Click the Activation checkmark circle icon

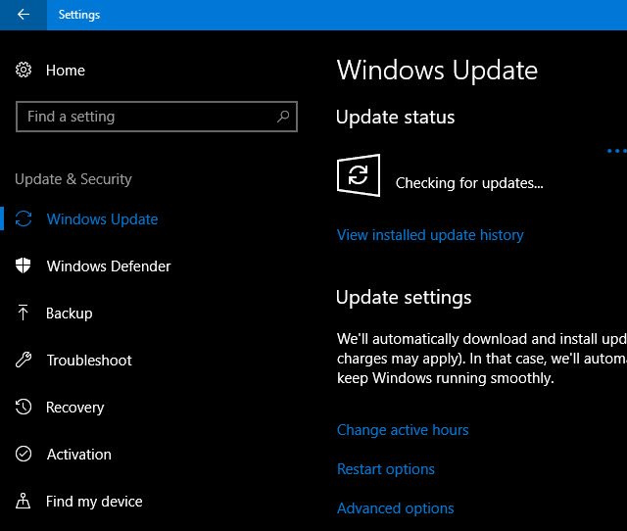coord(24,454)
